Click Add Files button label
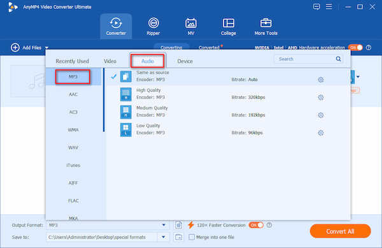 tap(32, 48)
